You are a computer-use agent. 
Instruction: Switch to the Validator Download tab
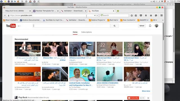tap(74, 11)
